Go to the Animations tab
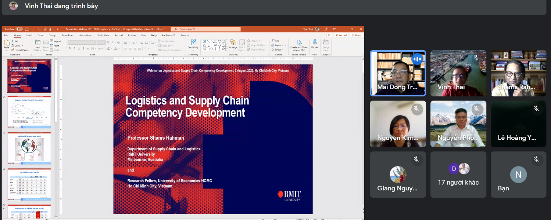 (85, 35)
